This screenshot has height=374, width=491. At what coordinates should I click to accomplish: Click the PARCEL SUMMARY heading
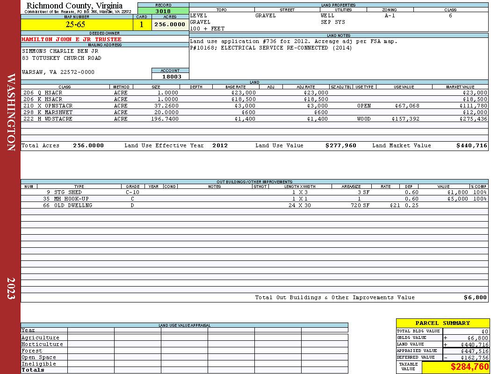[x=442, y=324]
